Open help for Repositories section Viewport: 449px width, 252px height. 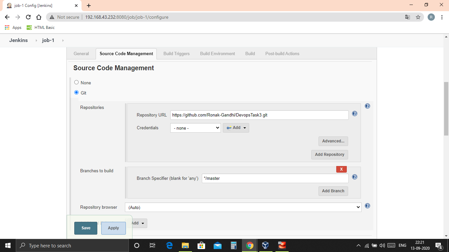pos(367,106)
